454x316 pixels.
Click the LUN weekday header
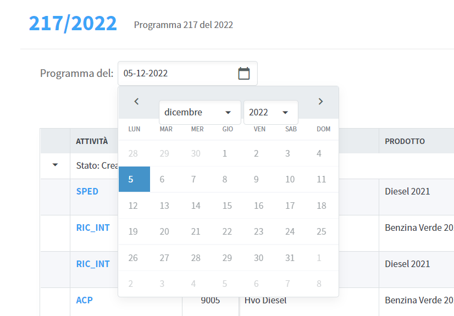[134, 129]
